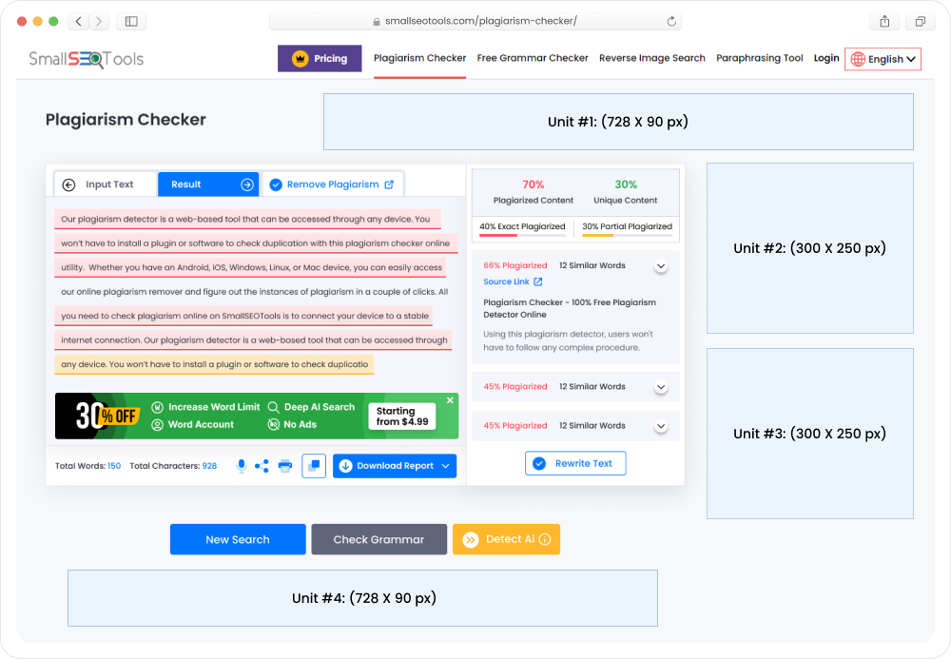
Task: Open Download Report dropdown arrow
Action: click(446, 466)
